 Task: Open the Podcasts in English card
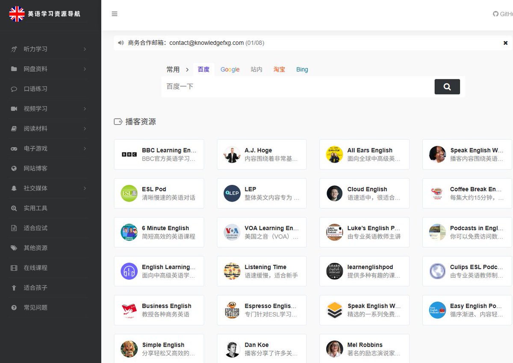(467, 232)
